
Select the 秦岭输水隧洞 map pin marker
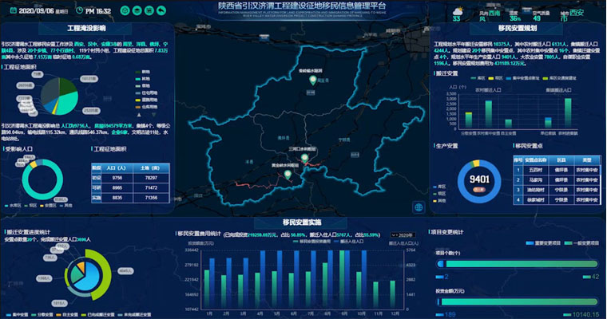pyautogui.click(x=313, y=81)
